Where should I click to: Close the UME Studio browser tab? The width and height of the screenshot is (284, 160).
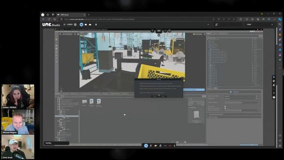(x=84, y=15)
